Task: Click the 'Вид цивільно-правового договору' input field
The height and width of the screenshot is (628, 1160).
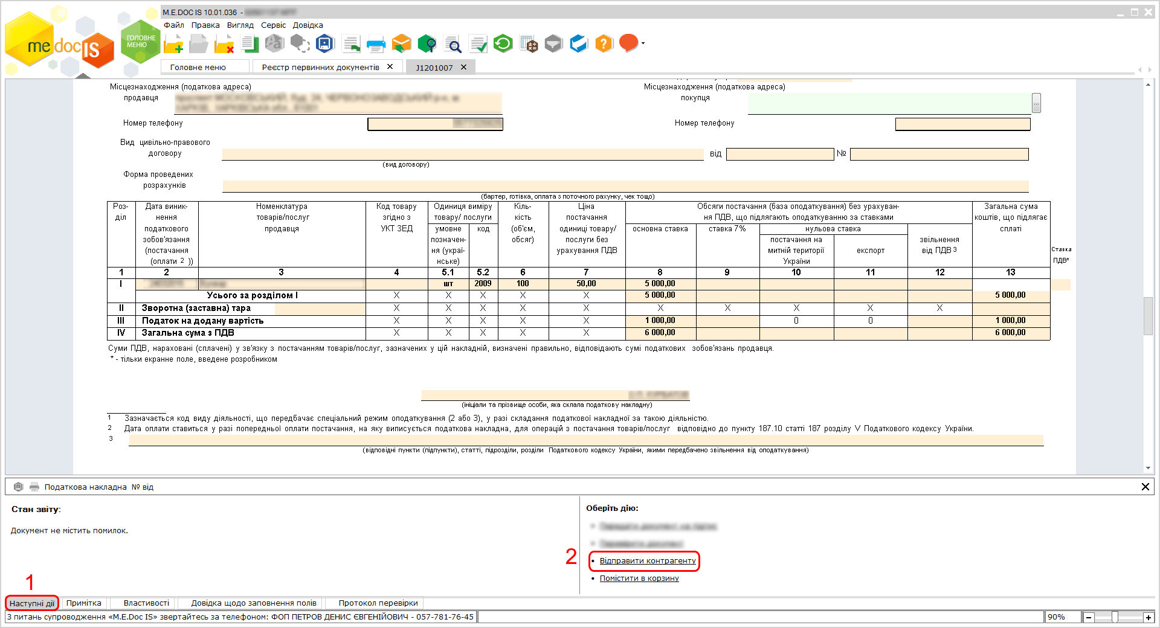Action: (x=463, y=154)
